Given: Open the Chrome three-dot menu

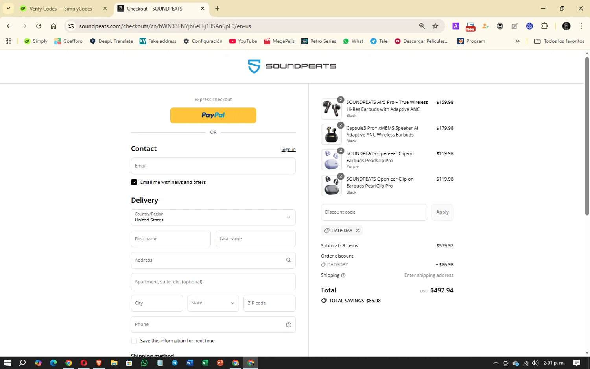Looking at the screenshot, I should tap(581, 26).
